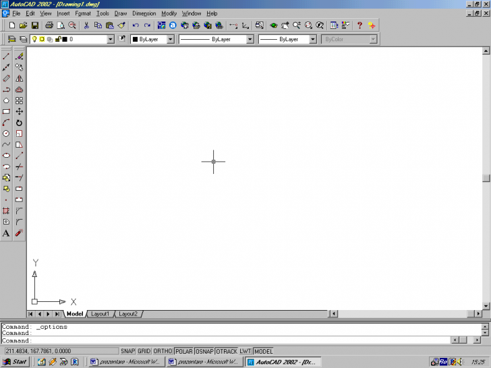Select the Trim modify tool
This screenshot has width=491, height=368.
pyautogui.click(x=19, y=166)
